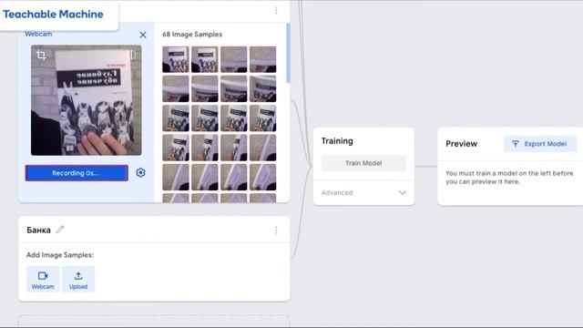
Task: Click the Add Image Samples label
Action: coord(60,255)
